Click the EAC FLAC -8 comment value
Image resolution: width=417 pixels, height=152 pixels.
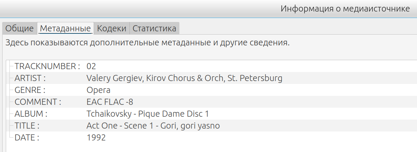[x=112, y=102]
